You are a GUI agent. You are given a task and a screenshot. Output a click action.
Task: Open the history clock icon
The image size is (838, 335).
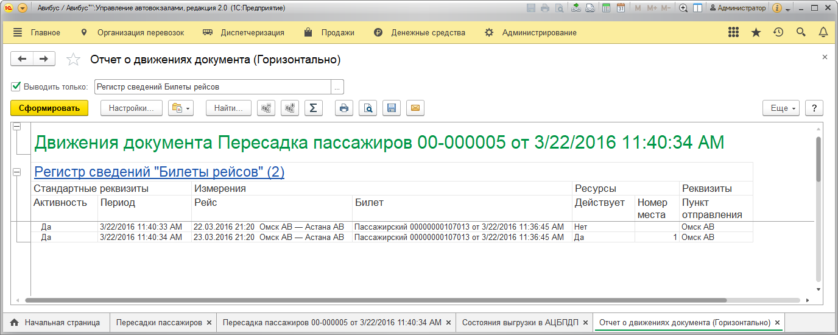(778, 33)
